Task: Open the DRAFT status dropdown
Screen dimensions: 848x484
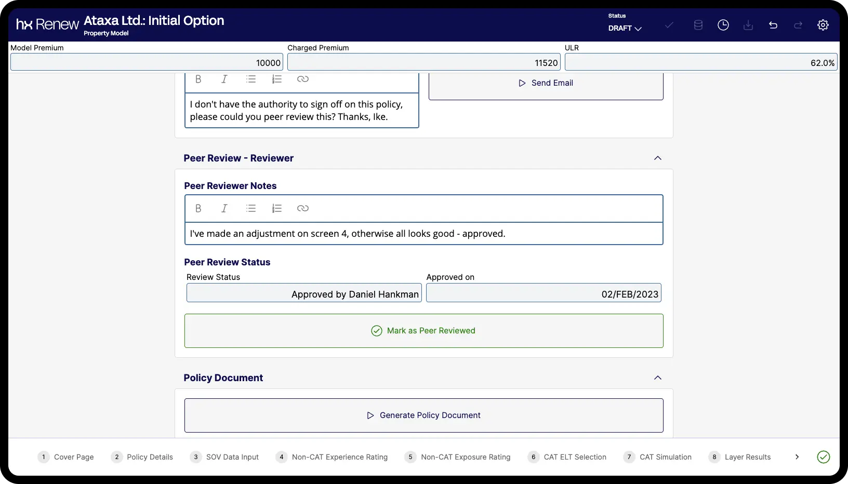Action: [625, 28]
